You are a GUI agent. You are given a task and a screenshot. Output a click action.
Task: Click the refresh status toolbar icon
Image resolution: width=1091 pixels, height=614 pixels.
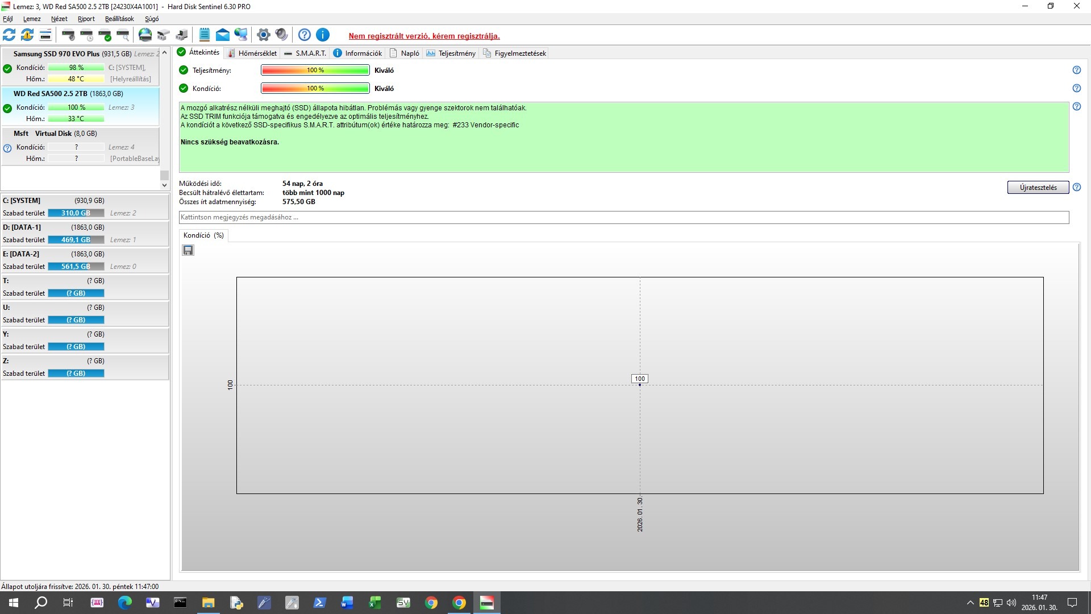point(9,35)
